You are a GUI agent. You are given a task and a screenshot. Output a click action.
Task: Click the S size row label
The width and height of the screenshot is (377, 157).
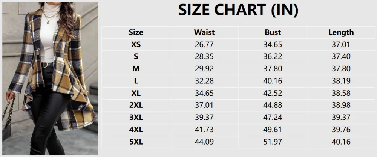[136, 57]
